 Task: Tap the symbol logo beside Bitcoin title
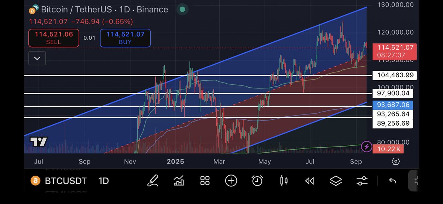(x=34, y=9)
